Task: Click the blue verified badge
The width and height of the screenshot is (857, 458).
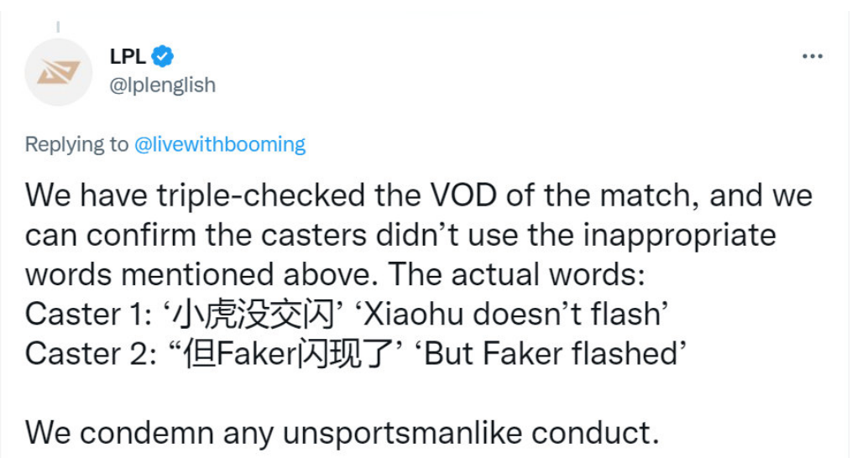Action: point(162,57)
